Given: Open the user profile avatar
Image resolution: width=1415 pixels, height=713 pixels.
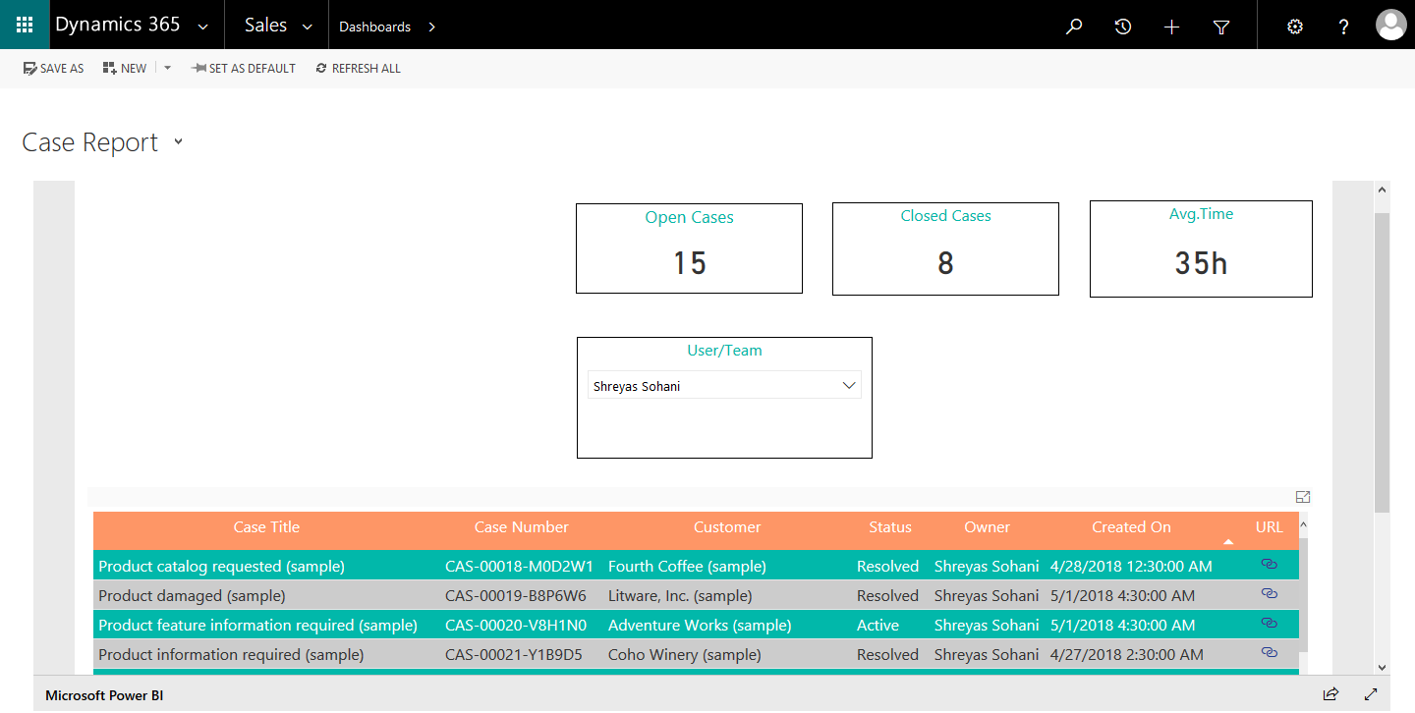Looking at the screenshot, I should point(1390,25).
